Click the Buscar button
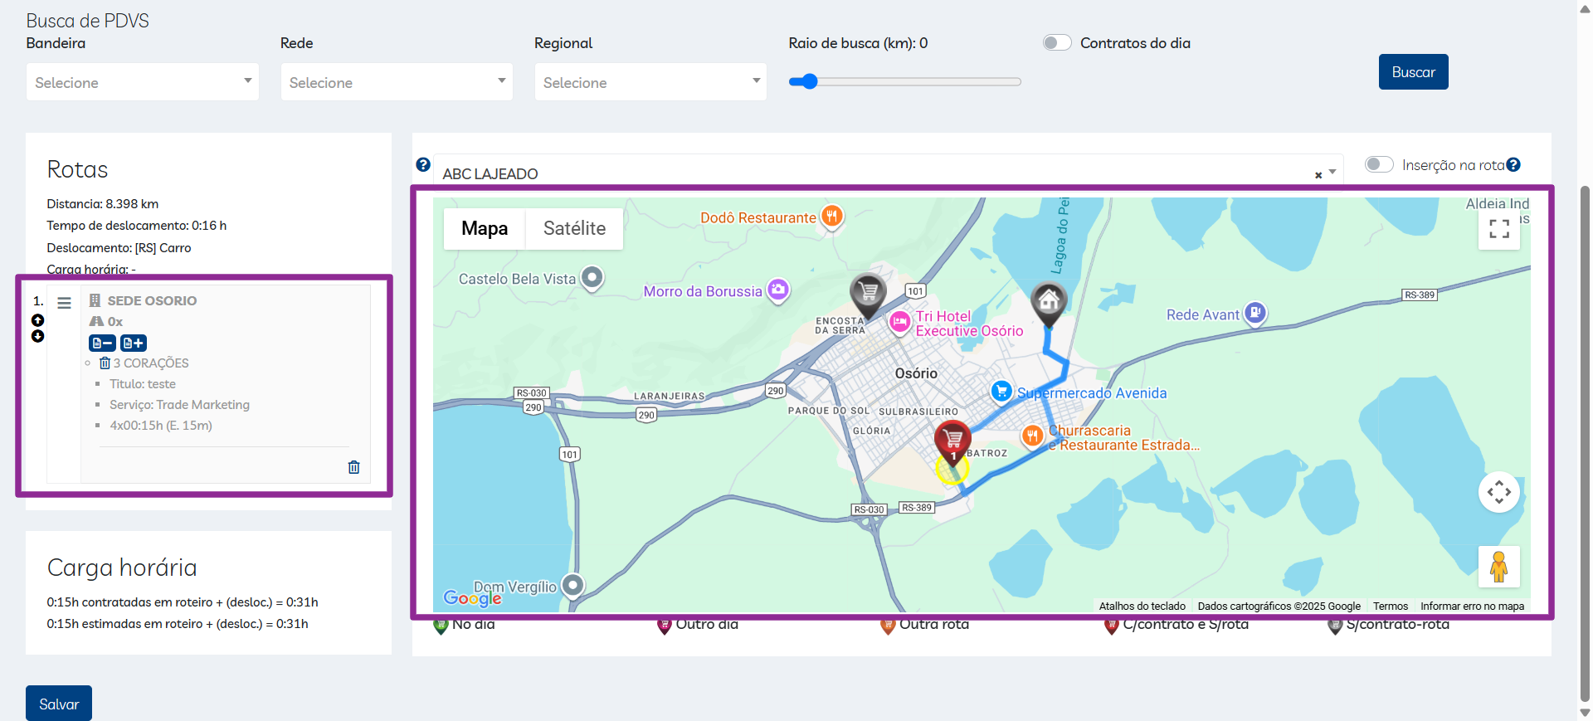The height and width of the screenshot is (721, 1593). click(1413, 72)
